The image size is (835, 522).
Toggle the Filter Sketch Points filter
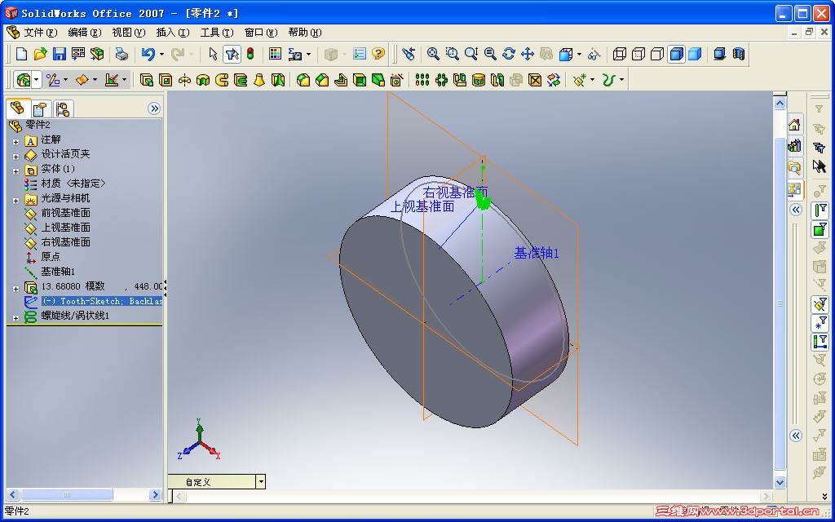[x=820, y=323]
